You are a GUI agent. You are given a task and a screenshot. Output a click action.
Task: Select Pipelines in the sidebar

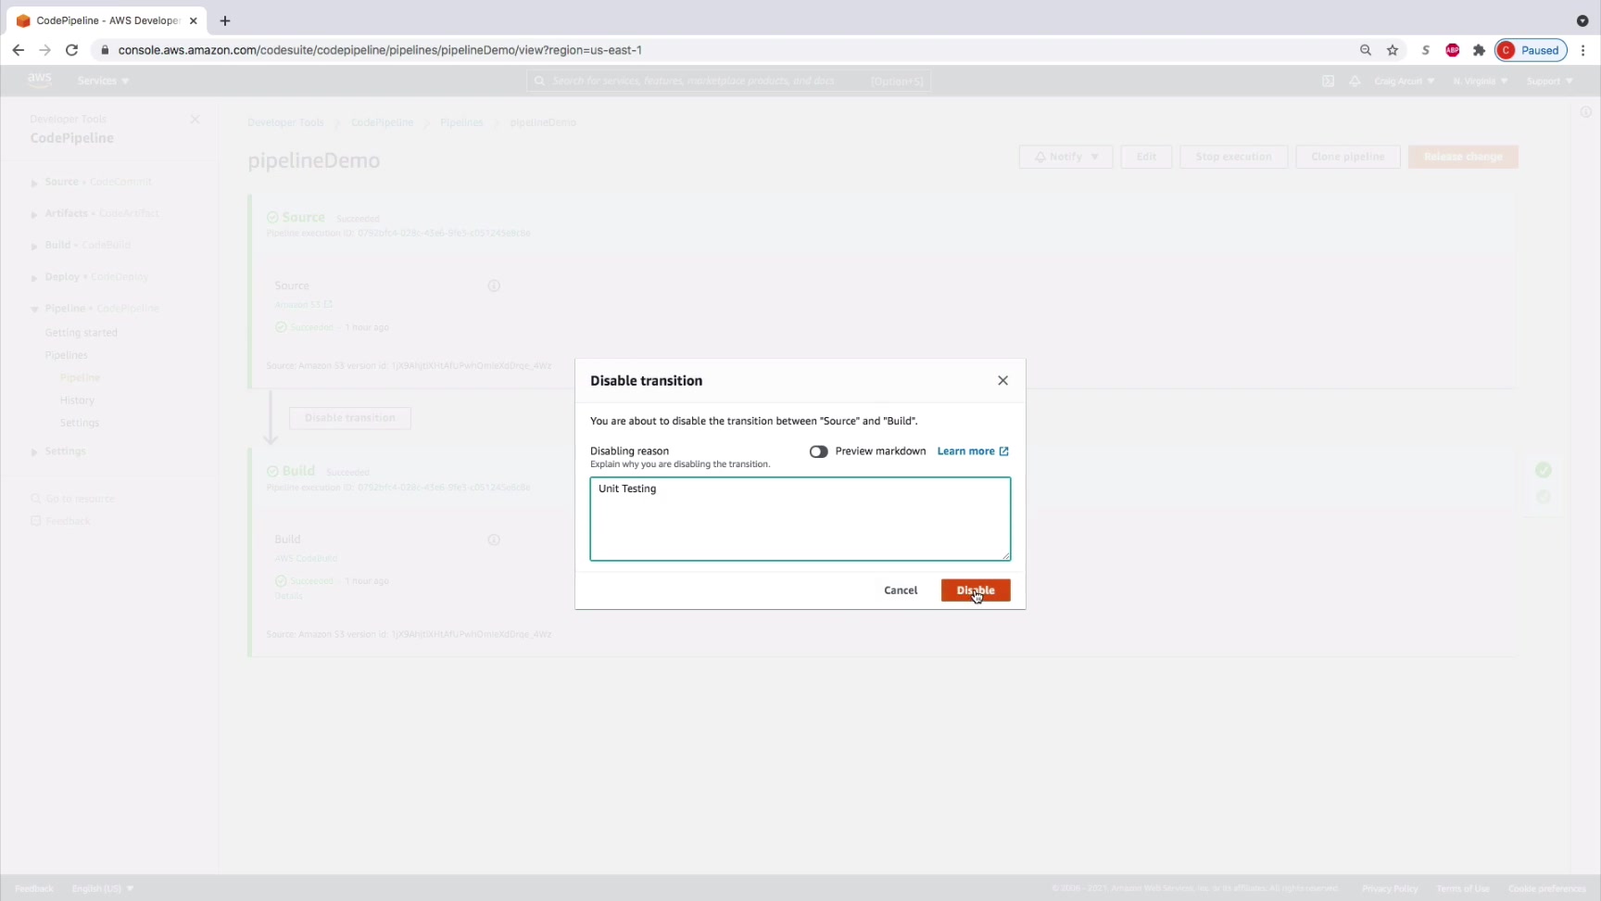(x=67, y=355)
